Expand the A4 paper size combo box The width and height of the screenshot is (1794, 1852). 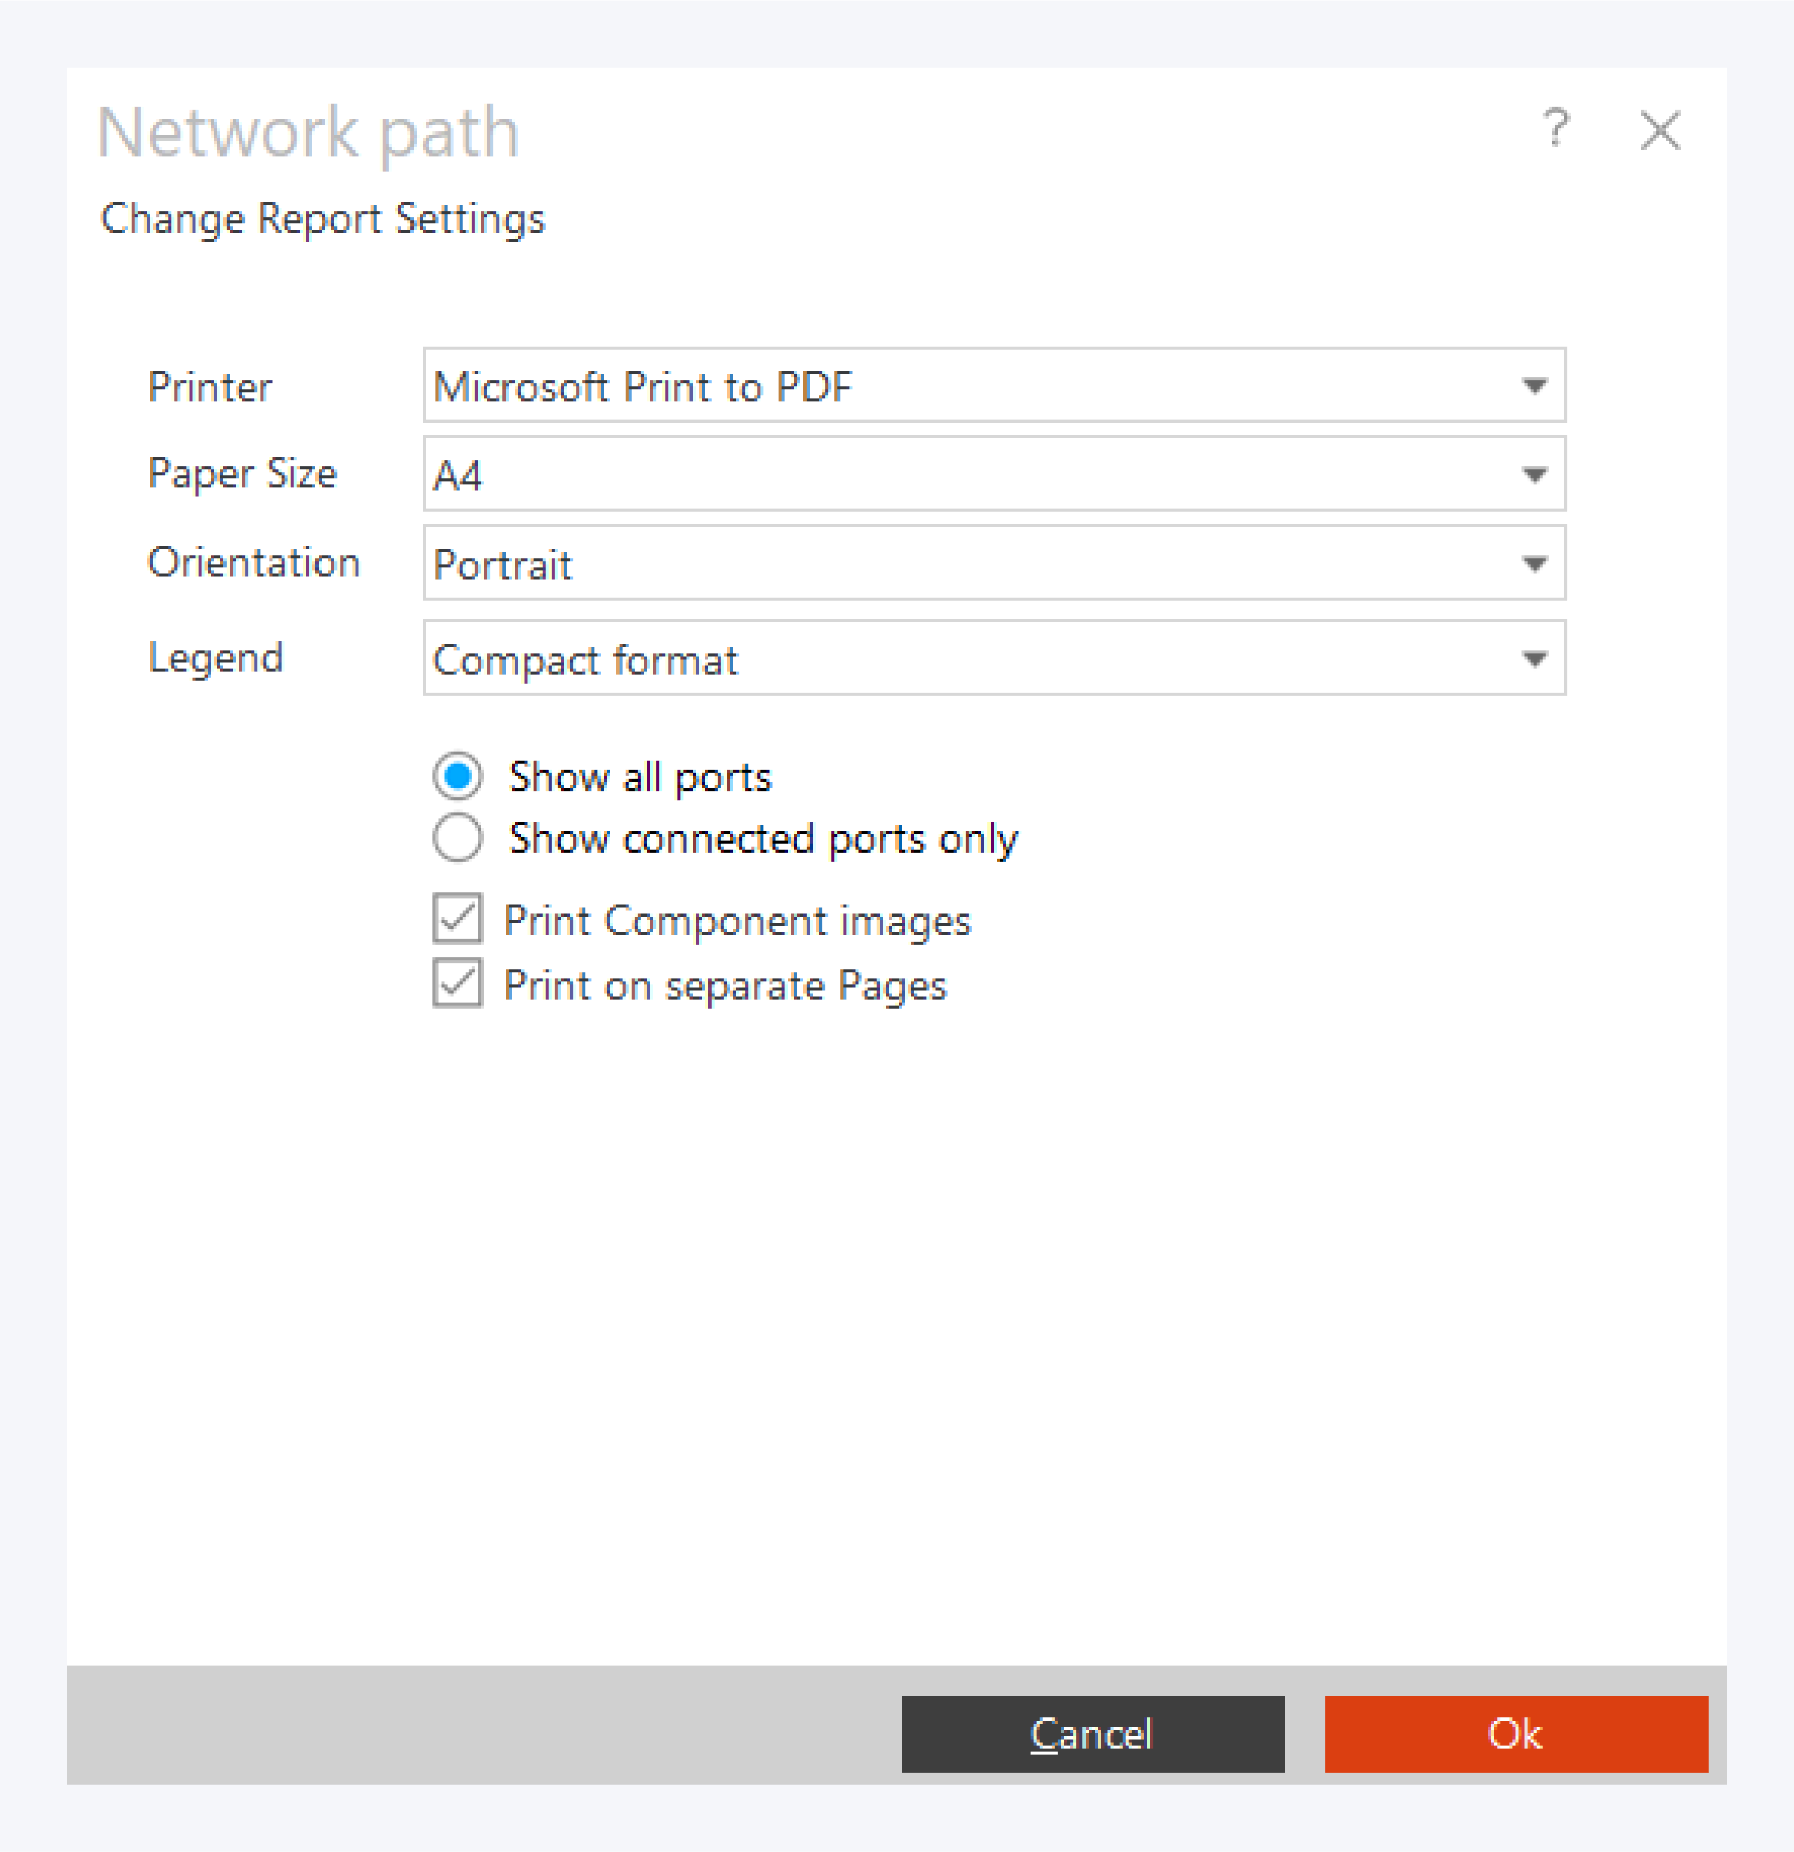pyautogui.click(x=964, y=474)
